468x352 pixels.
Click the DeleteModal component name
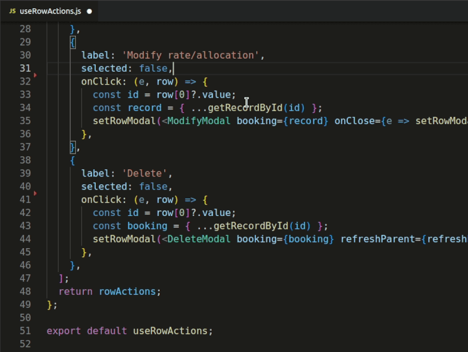(198, 239)
